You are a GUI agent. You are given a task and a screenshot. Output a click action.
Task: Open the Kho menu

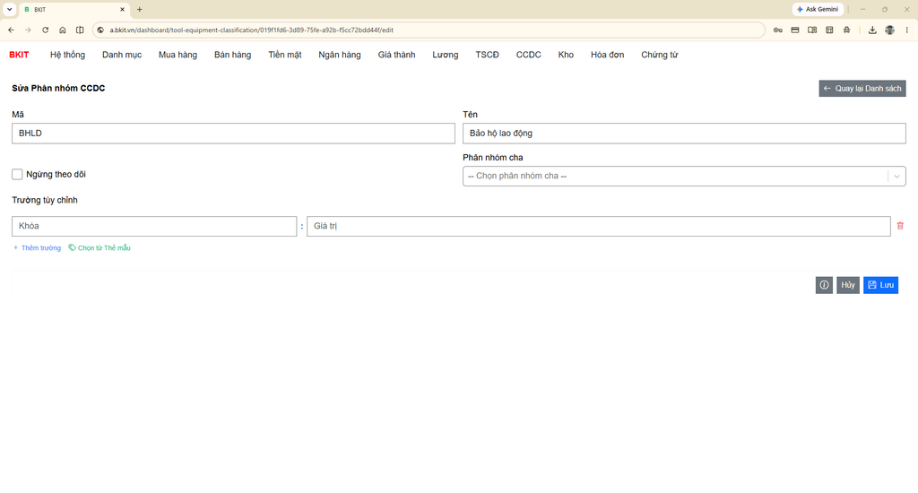pyautogui.click(x=566, y=55)
